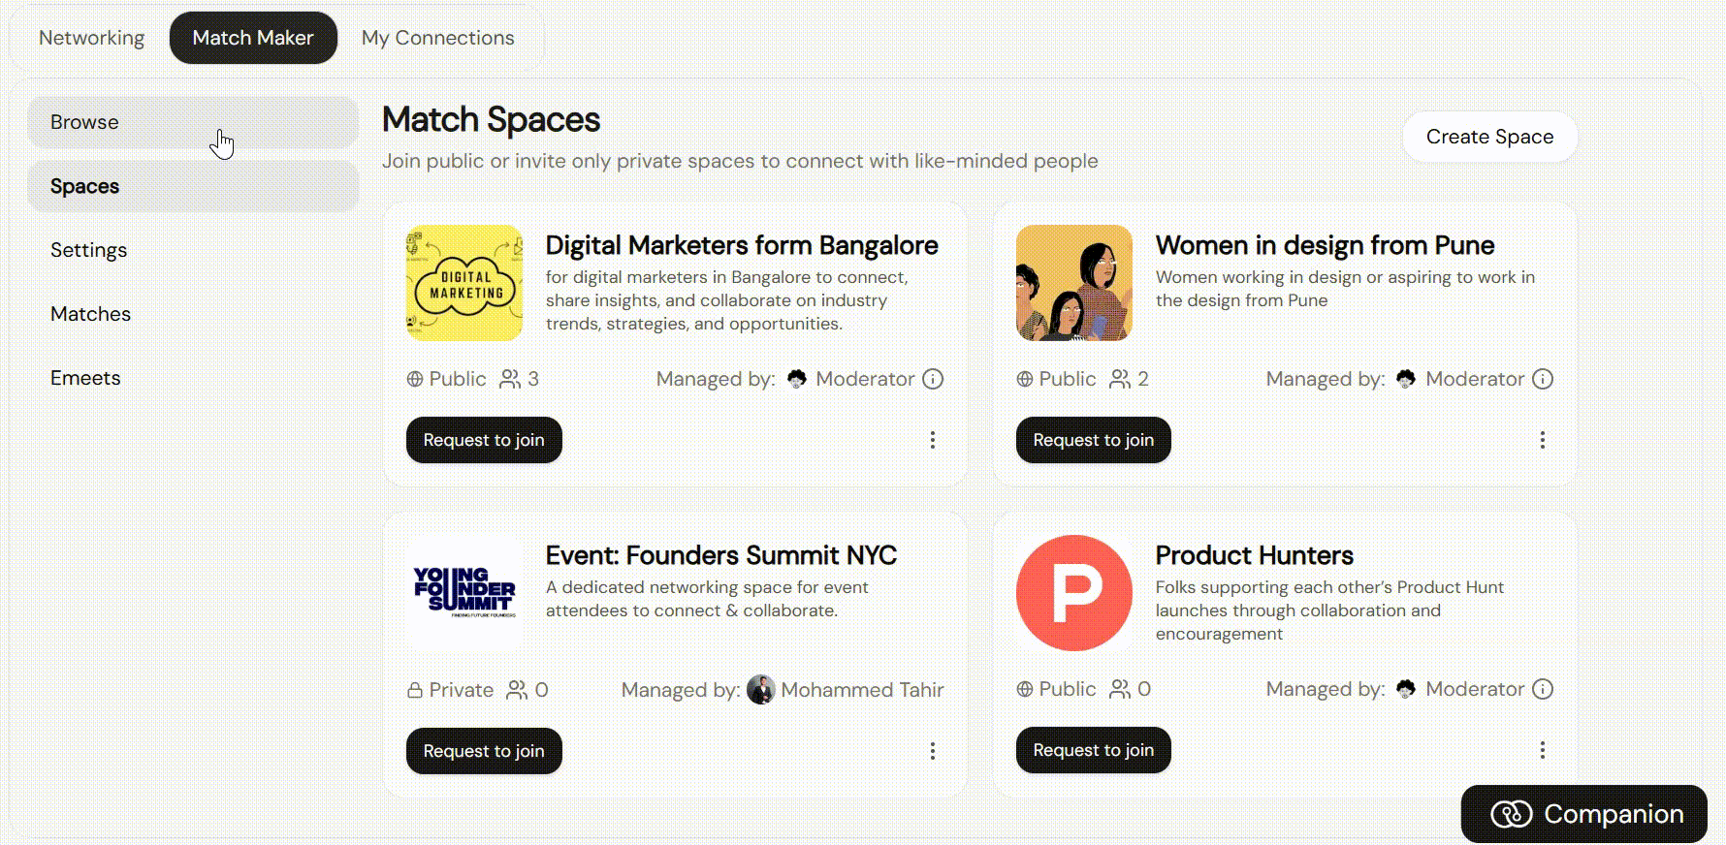
Task: Open three-dot menu on Women in design card
Action: point(1543,440)
